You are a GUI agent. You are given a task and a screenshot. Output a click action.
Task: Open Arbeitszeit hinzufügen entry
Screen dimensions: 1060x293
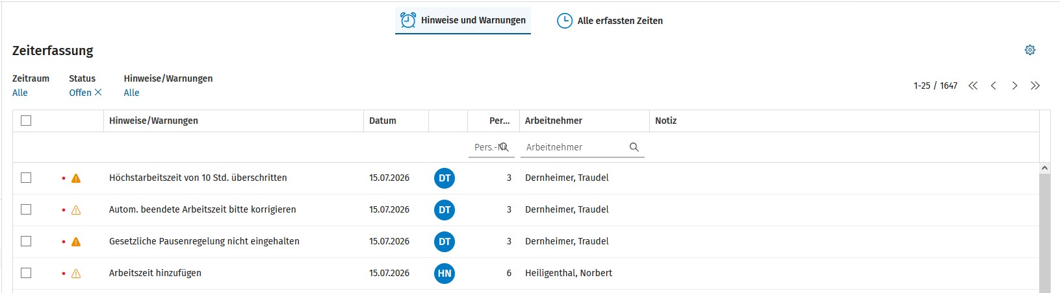click(x=155, y=273)
